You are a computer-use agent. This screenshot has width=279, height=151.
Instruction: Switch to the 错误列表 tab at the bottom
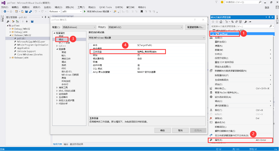(58, 144)
